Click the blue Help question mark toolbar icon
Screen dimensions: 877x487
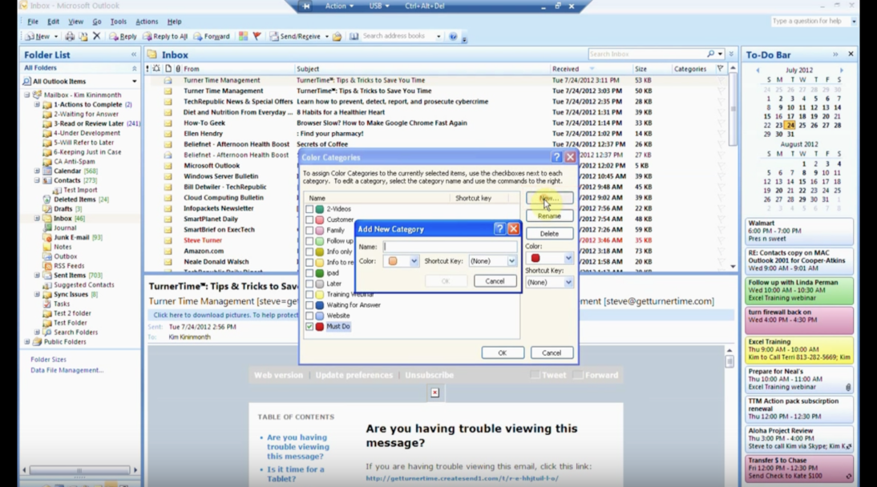[x=453, y=36]
